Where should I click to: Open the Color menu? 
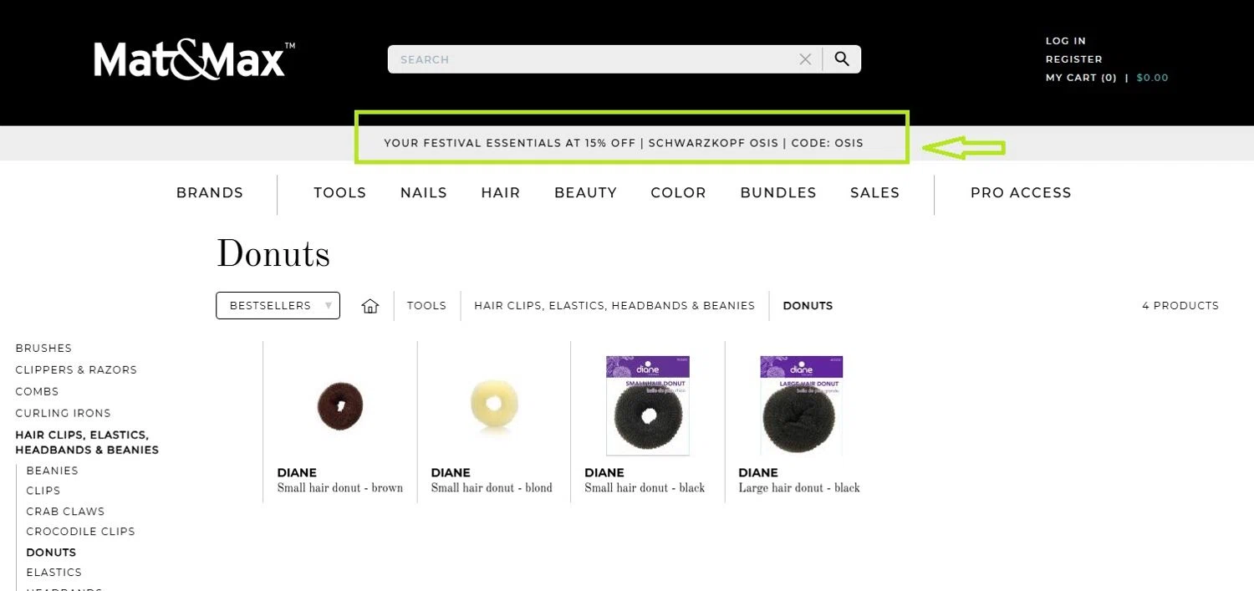(679, 193)
